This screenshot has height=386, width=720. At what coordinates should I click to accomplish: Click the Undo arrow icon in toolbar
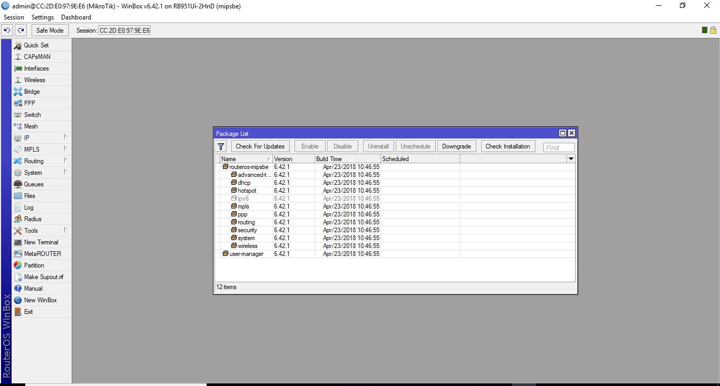7,31
